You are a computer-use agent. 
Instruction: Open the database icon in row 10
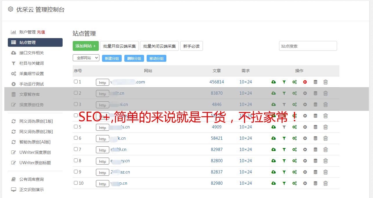pyautogui.click(x=315, y=183)
